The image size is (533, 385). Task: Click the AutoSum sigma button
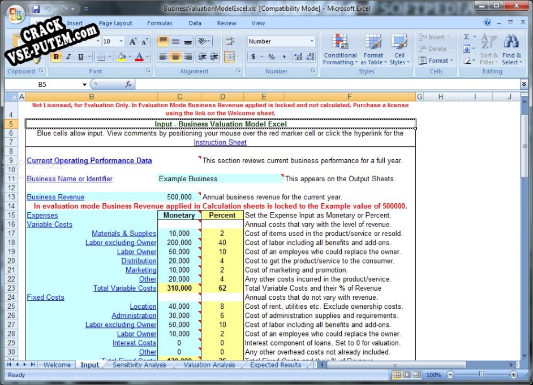(x=467, y=37)
